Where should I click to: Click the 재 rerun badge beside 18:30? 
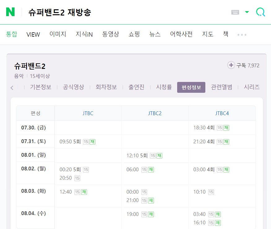(x=226, y=128)
